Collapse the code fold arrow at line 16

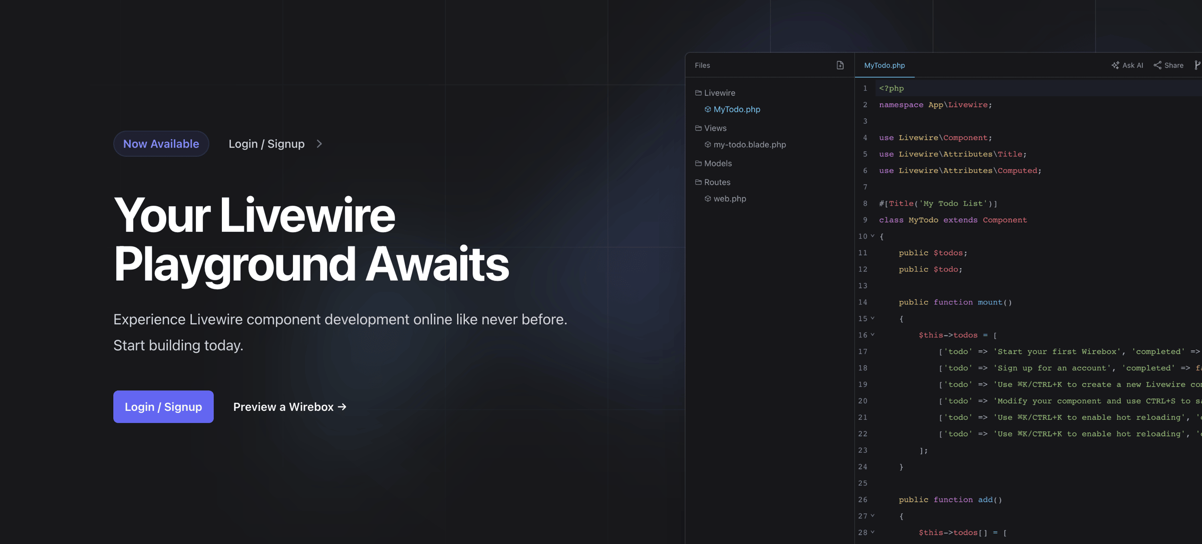[872, 335]
